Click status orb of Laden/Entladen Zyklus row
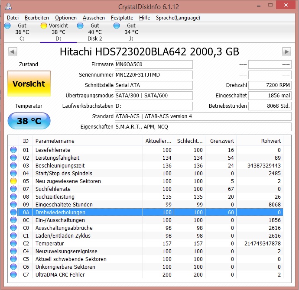Screen dimensions: 299x290 [x=13, y=235]
